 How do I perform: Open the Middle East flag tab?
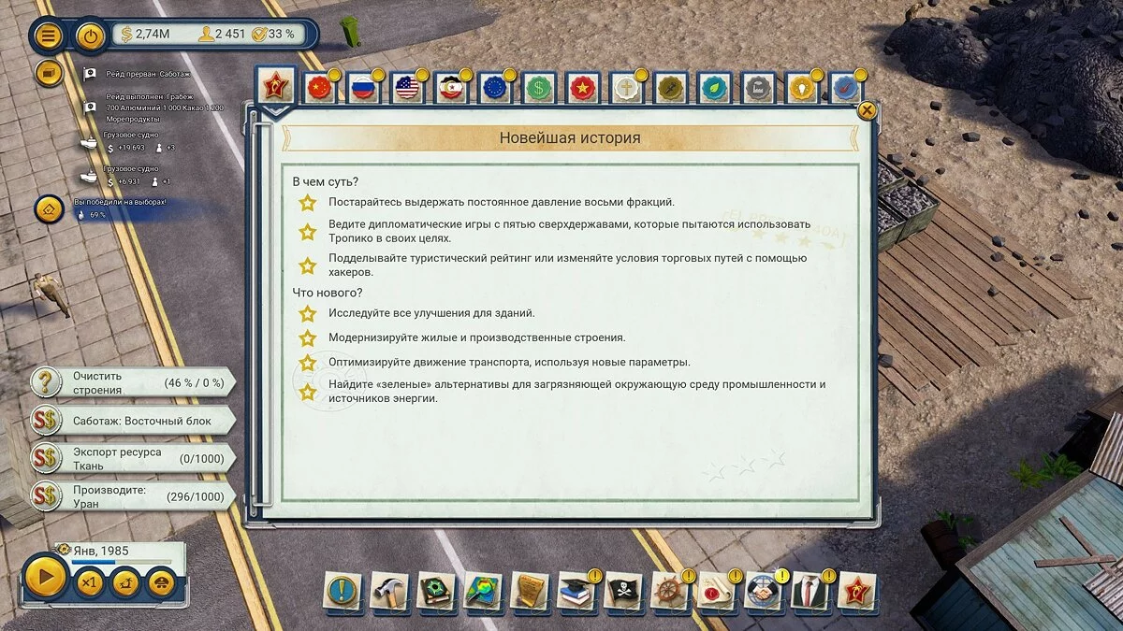tap(450, 89)
